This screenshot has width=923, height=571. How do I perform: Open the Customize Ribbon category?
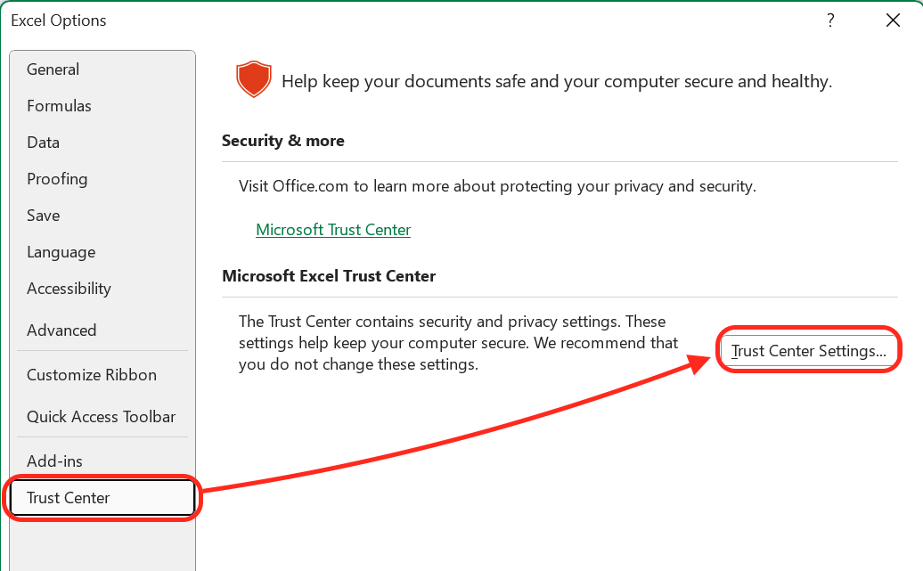(91, 375)
